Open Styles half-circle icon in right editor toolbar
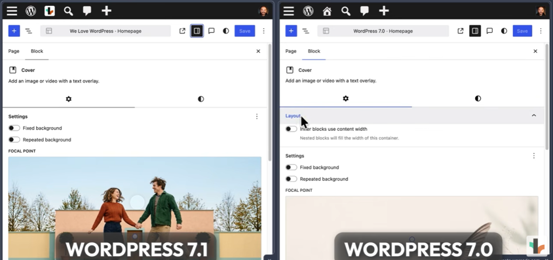Image resolution: width=553 pixels, height=260 pixels. point(504,31)
